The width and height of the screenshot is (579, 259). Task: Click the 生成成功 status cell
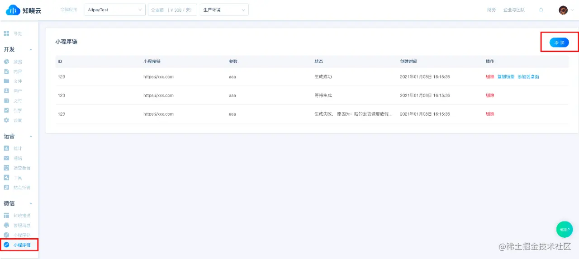[323, 77]
